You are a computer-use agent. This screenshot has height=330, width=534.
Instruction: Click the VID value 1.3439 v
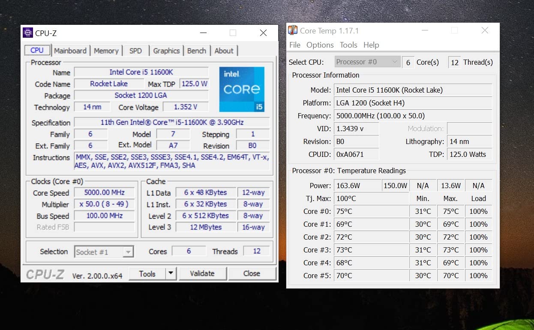(x=357, y=129)
